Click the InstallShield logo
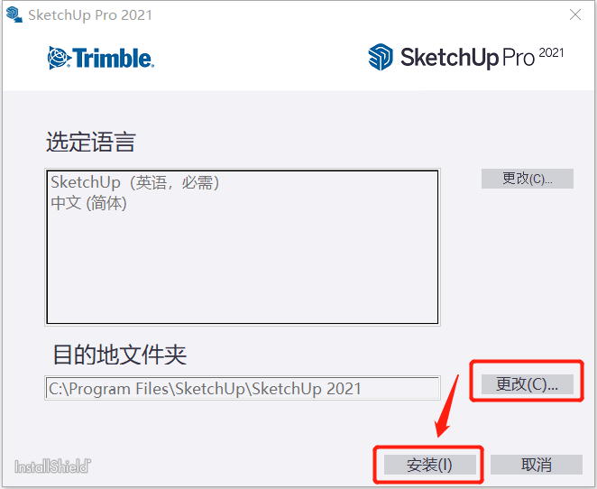The width and height of the screenshot is (597, 489). pos(52,466)
